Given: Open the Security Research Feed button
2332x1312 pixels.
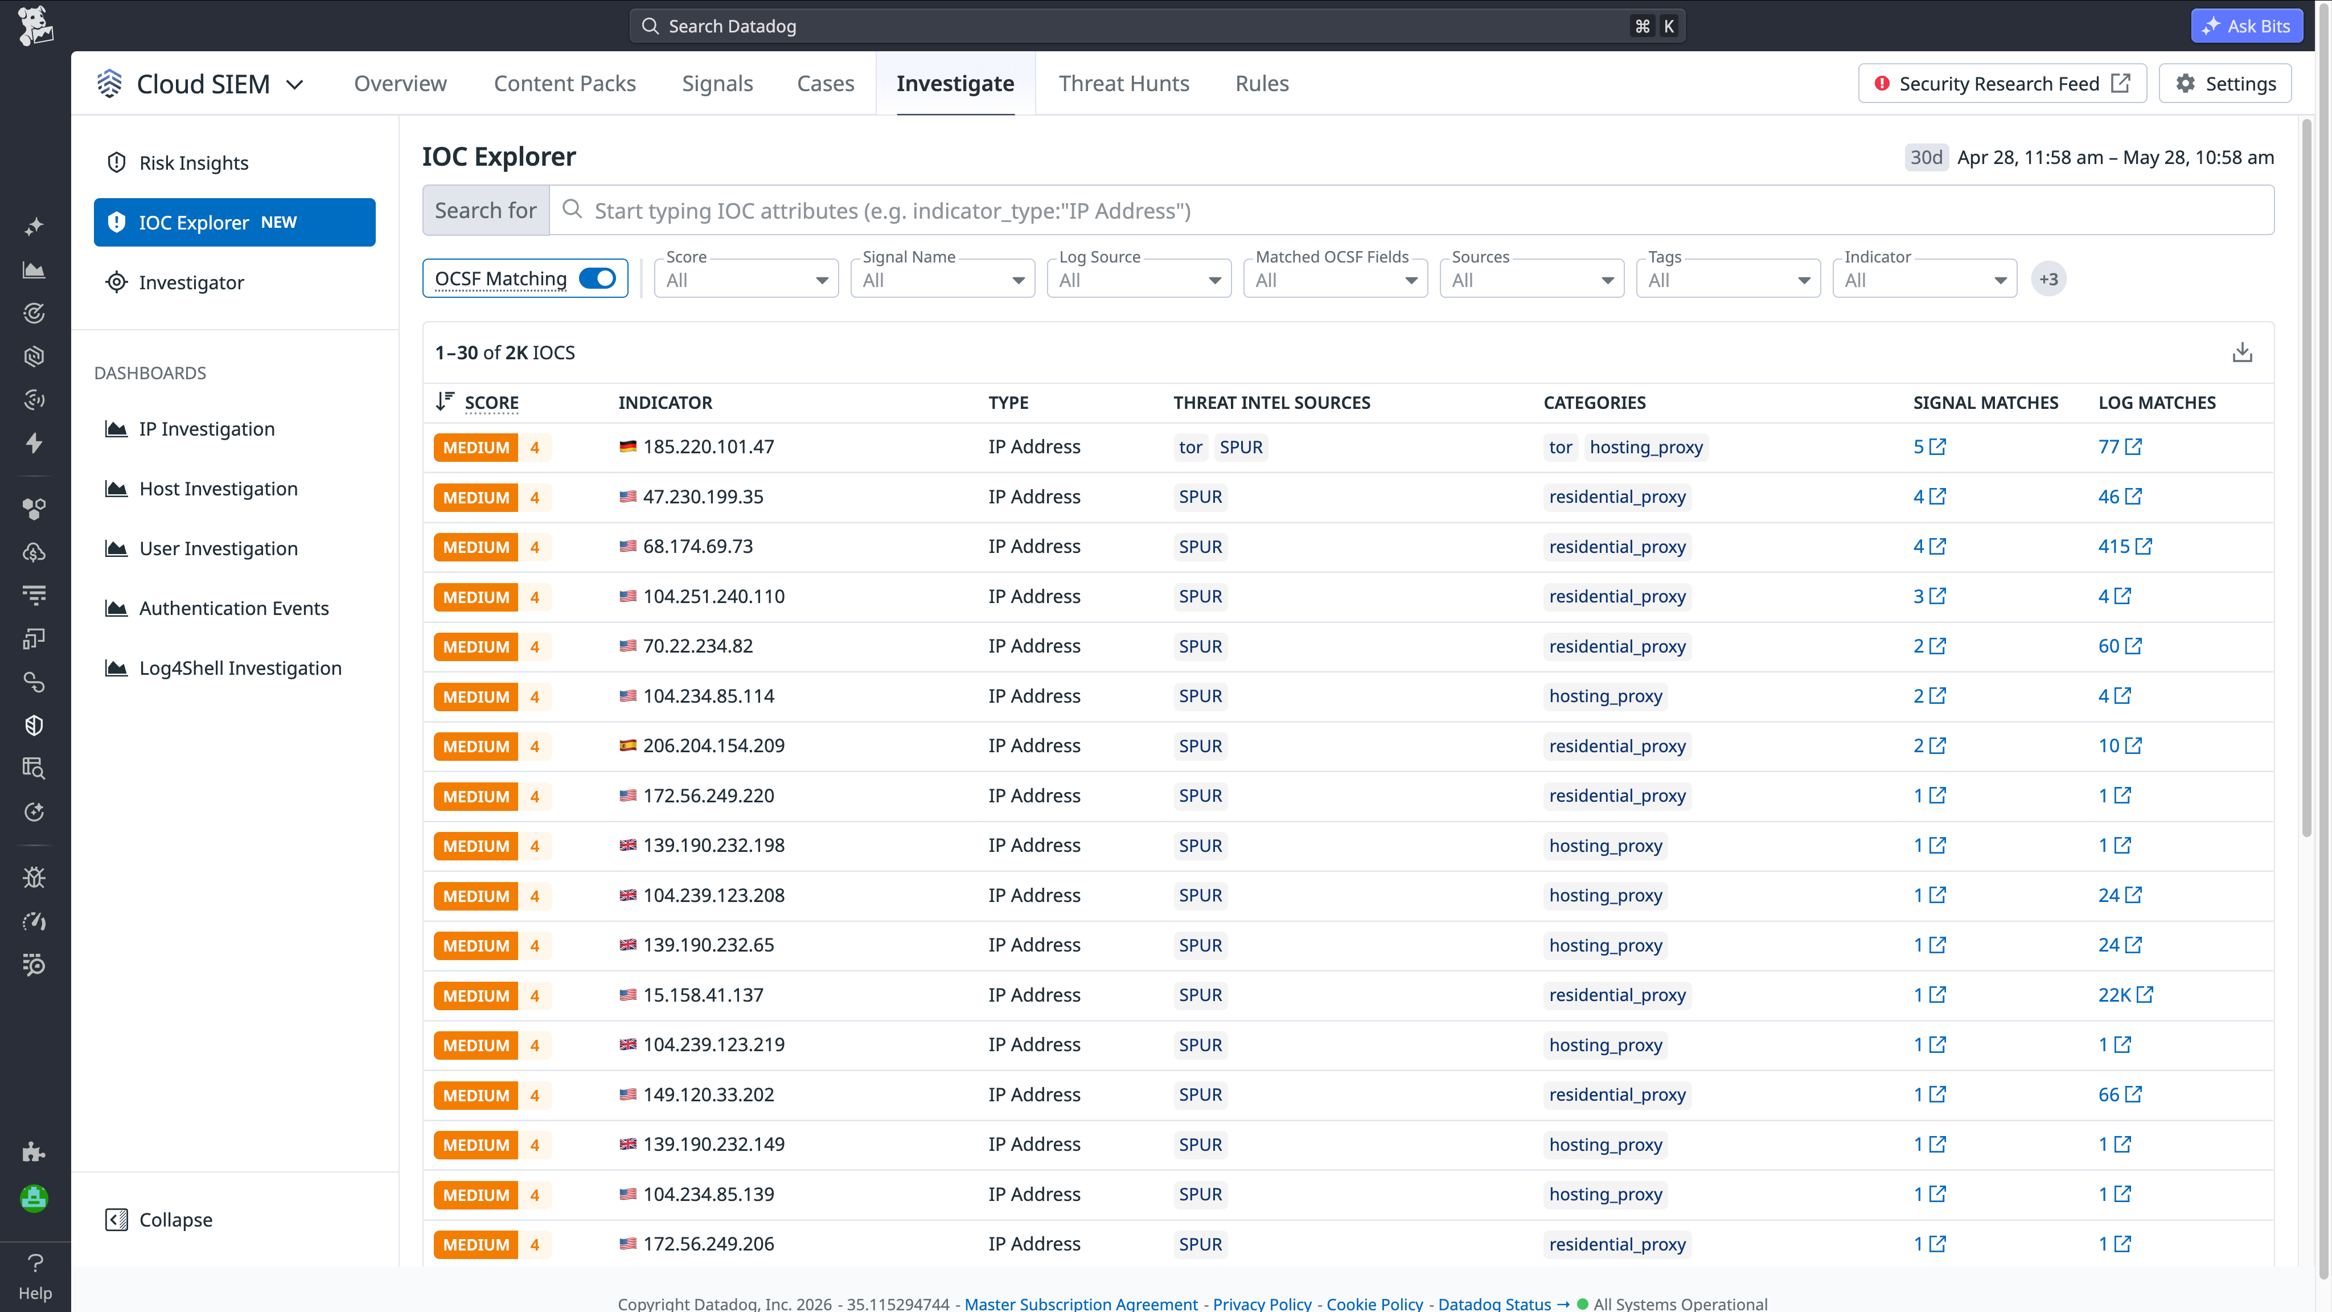Looking at the screenshot, I should point(2002,83).
